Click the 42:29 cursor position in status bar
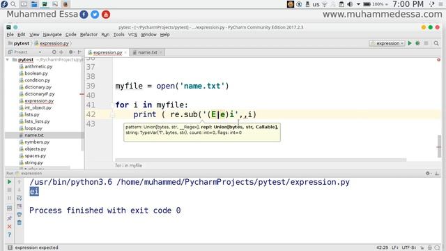Image resolution: width=446 pixels, height=251 pixels. (383, 248)
